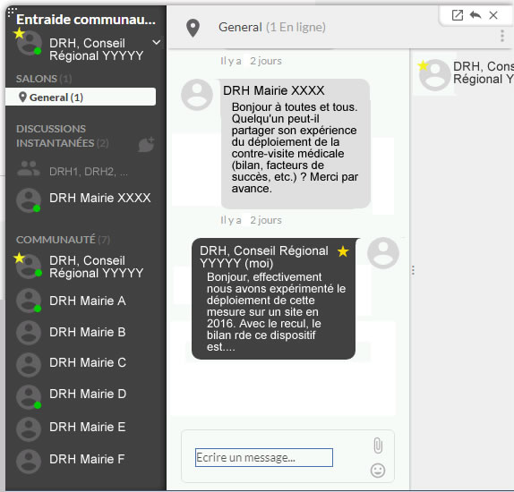The width and height of the screenshot is (514, 492).
Task: Open the three-dot options menu
Action: coord(502,36)
